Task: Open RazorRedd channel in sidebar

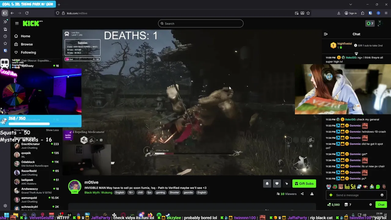Action: tap(36, 173)
